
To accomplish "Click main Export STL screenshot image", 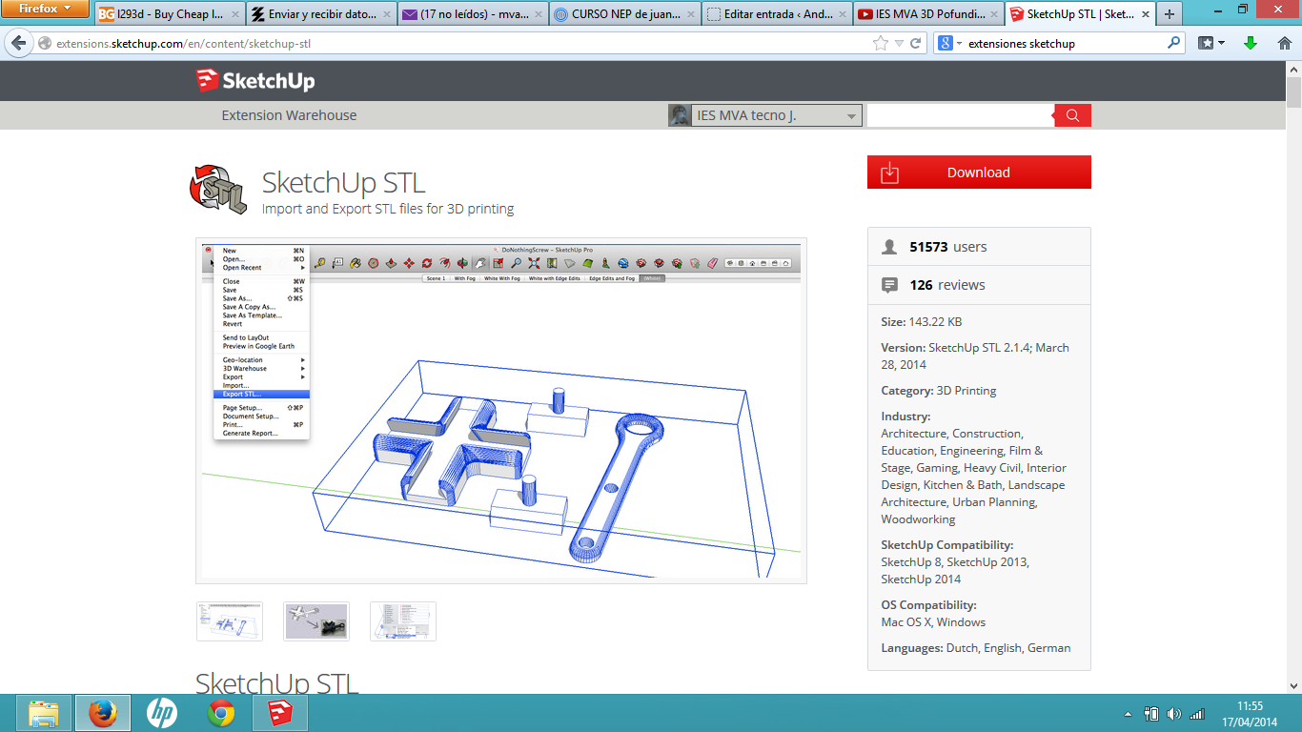I will pos(501,411).
